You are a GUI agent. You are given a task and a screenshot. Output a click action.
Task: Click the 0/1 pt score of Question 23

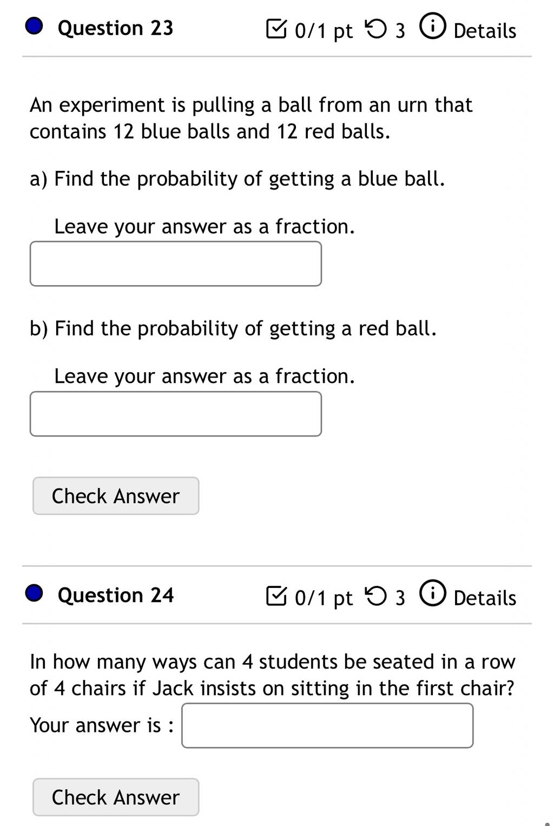(324, 31)
